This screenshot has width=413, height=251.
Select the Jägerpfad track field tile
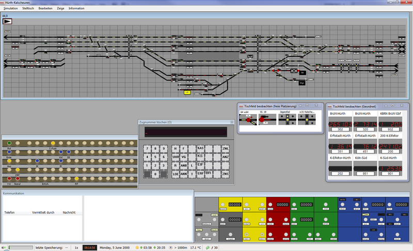(x=288, y=119)
